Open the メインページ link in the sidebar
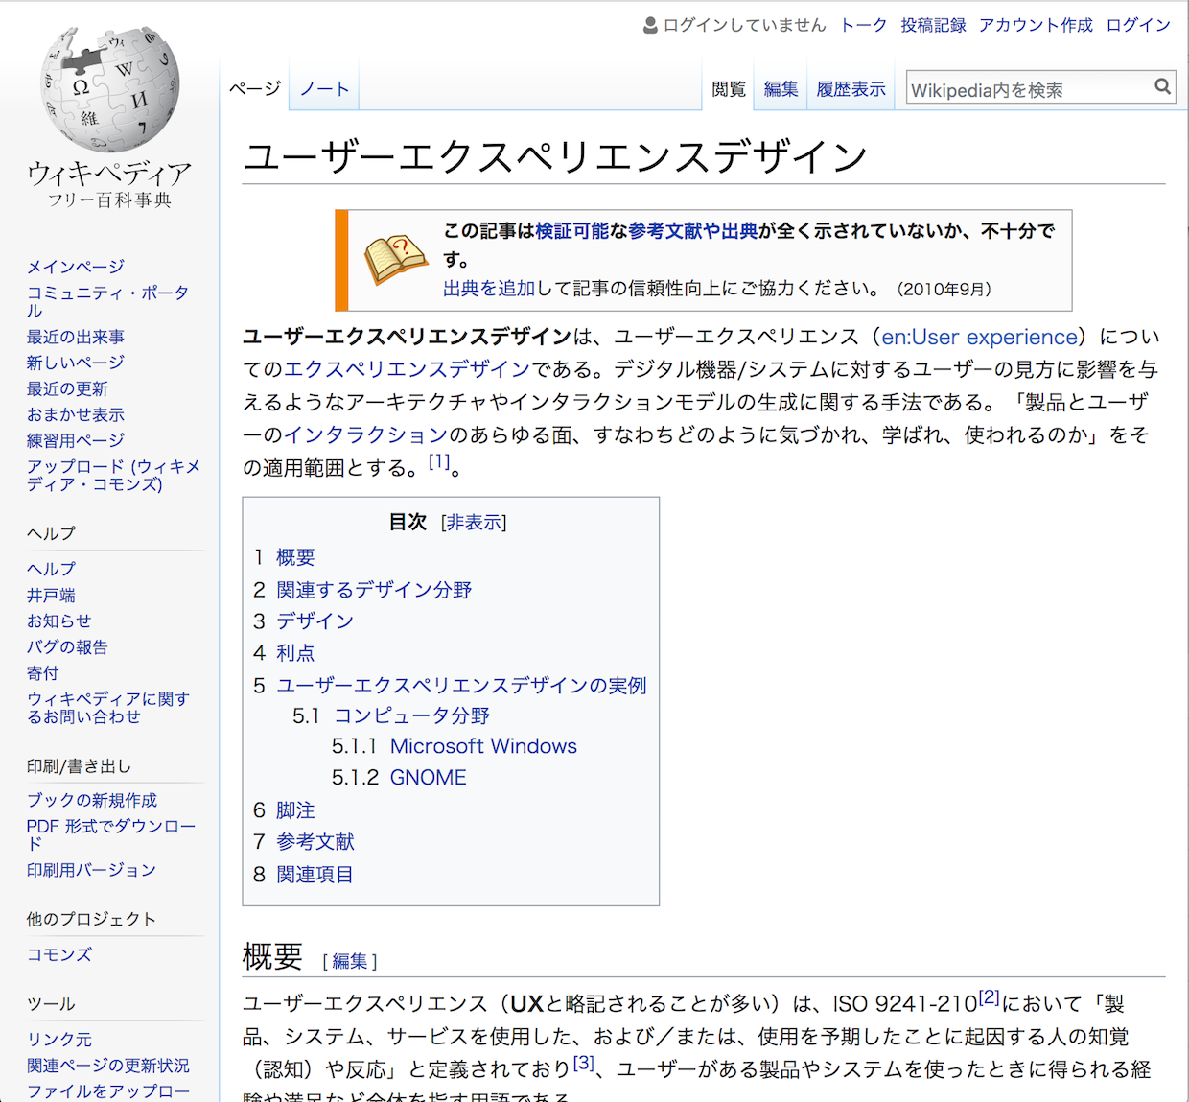This screenshot has width=1189, height=1102. click(x=74, y=266)
